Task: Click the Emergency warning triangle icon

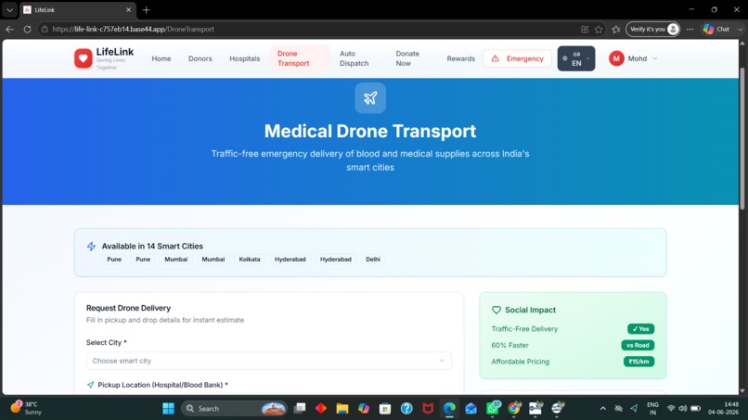Action: 496,58
